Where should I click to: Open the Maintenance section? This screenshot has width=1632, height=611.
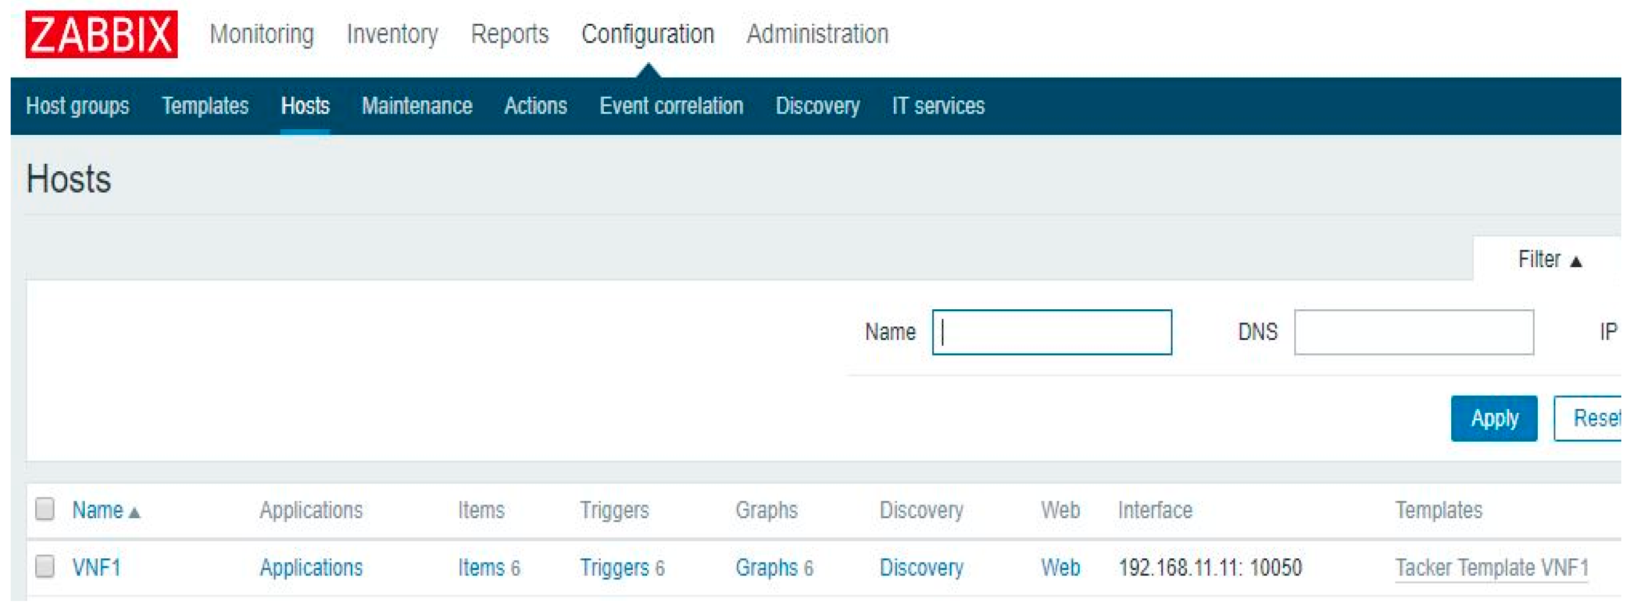pos(417,106)
